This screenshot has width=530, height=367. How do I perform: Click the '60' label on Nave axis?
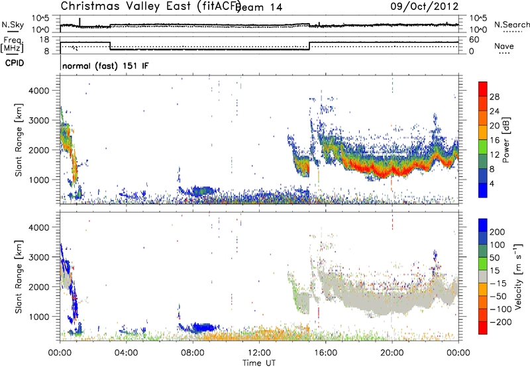coord(474,40)
